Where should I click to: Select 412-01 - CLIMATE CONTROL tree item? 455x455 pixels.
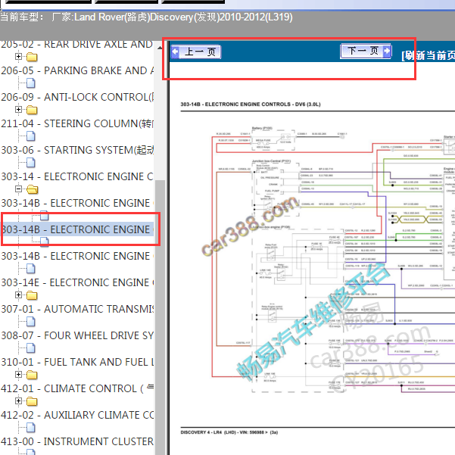click(77, 388)
